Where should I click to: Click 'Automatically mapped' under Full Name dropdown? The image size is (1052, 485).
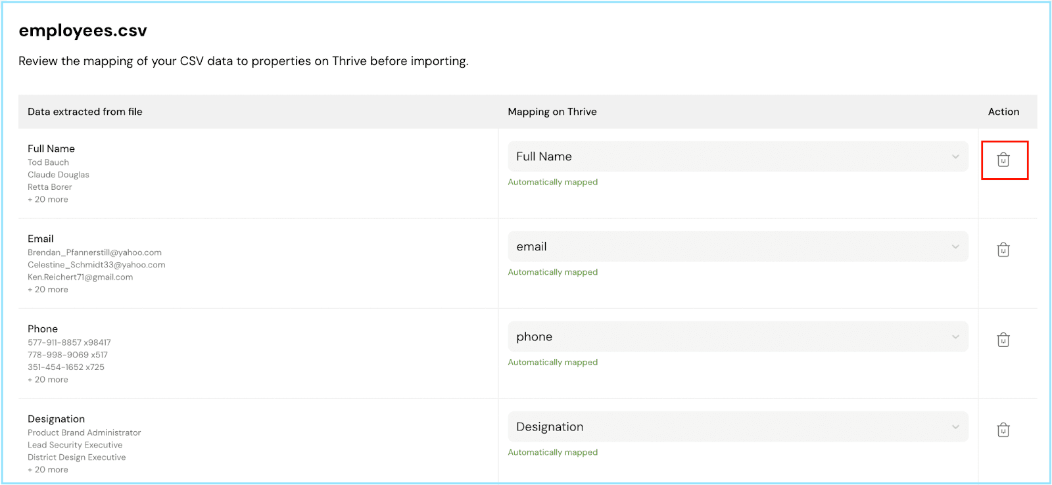click(x=553, y=182)
